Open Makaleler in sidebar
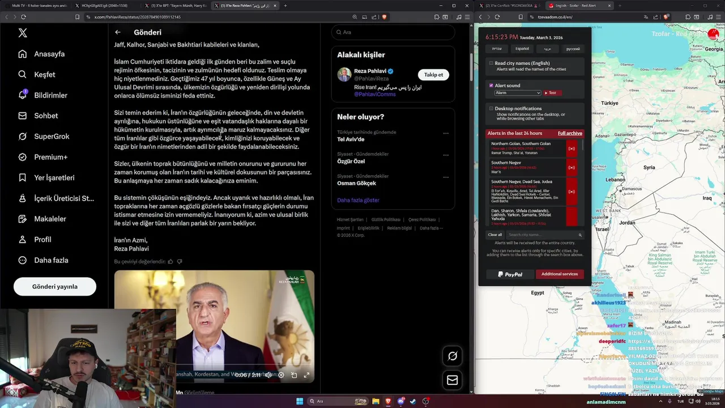 pos(42,219)
